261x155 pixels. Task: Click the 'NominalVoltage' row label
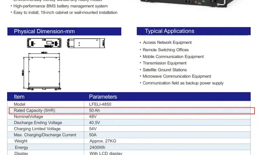tap(28, 117)
